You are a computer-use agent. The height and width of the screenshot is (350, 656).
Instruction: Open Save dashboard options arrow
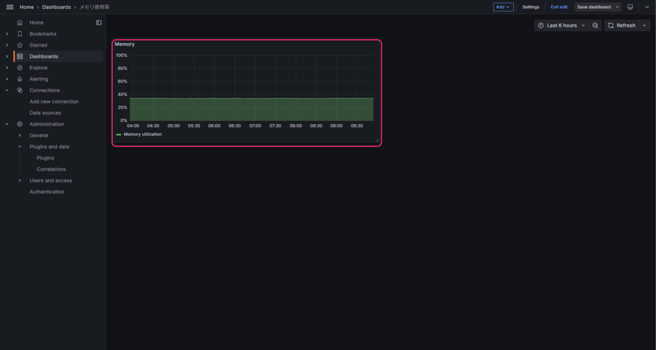coord(618,7)
